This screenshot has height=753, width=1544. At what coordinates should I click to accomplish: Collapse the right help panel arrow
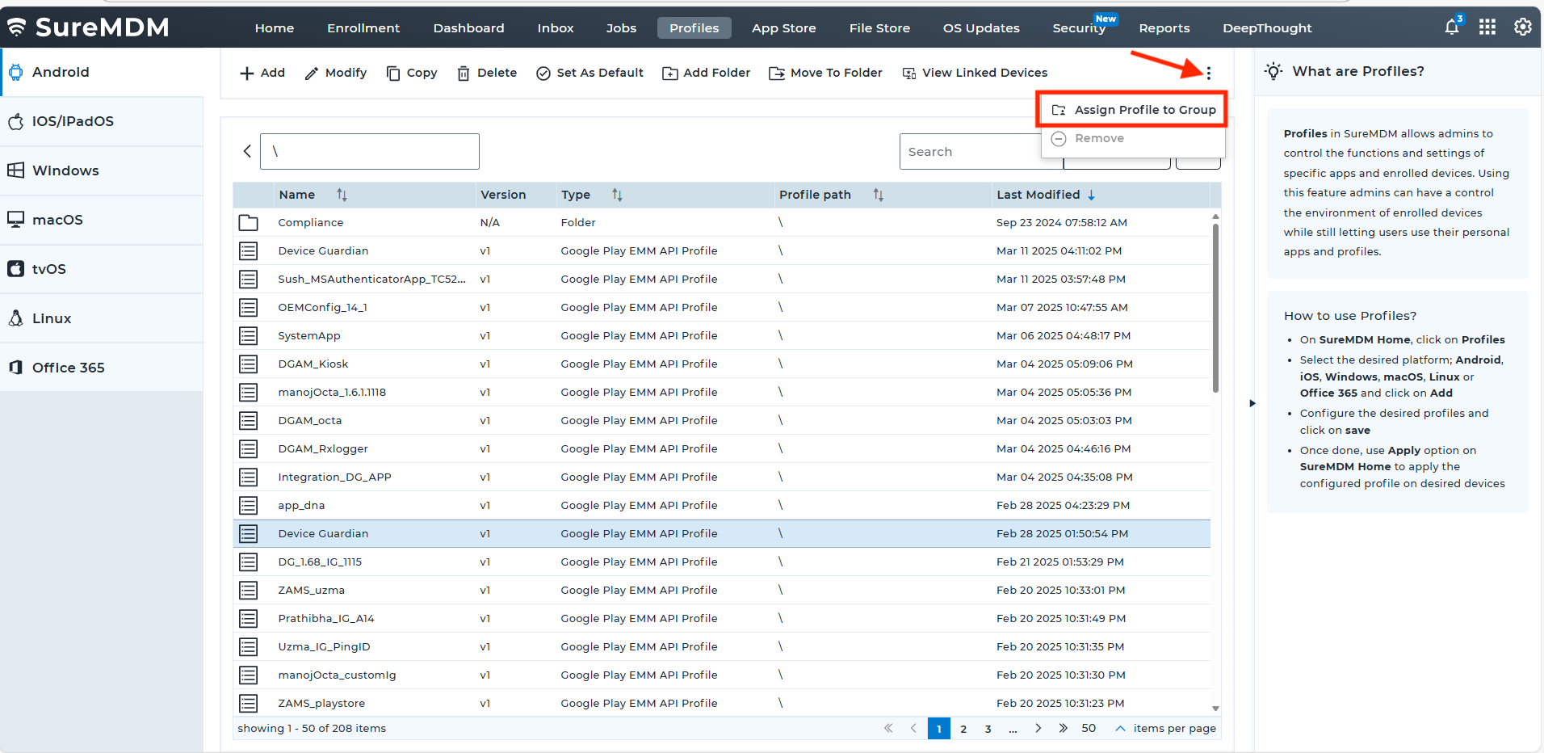[1252, 403]
